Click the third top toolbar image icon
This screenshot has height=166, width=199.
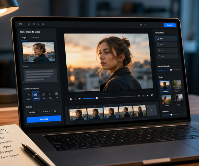pos(38,24)
